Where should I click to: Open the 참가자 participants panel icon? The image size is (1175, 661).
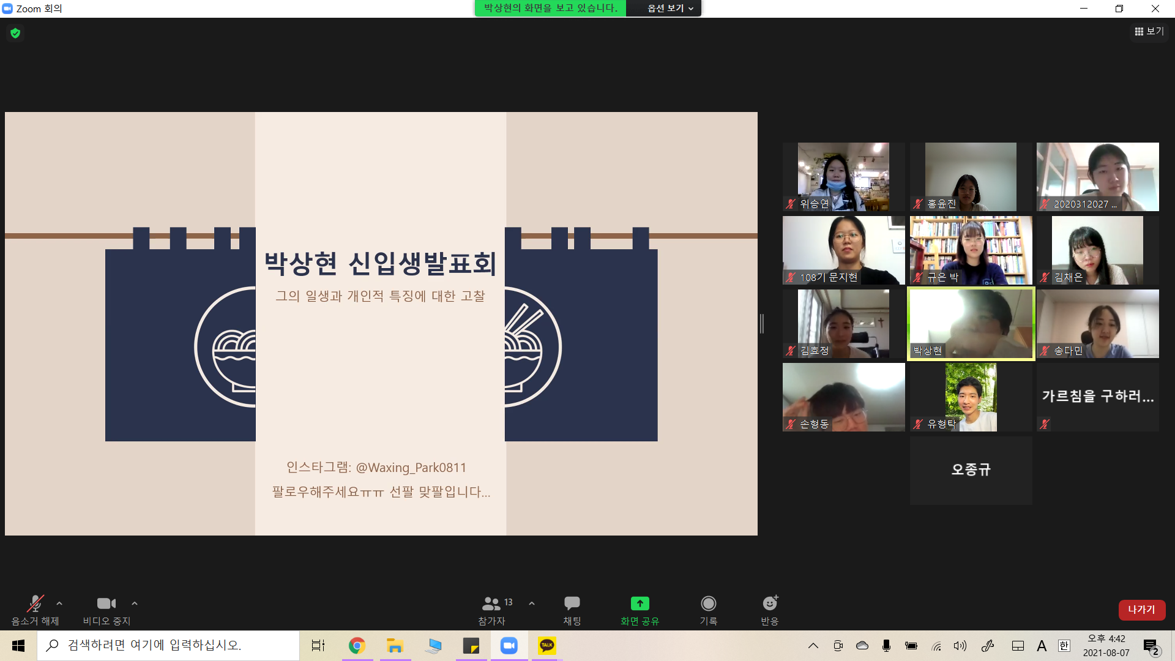pyautogui.click(x=491, y=604)
